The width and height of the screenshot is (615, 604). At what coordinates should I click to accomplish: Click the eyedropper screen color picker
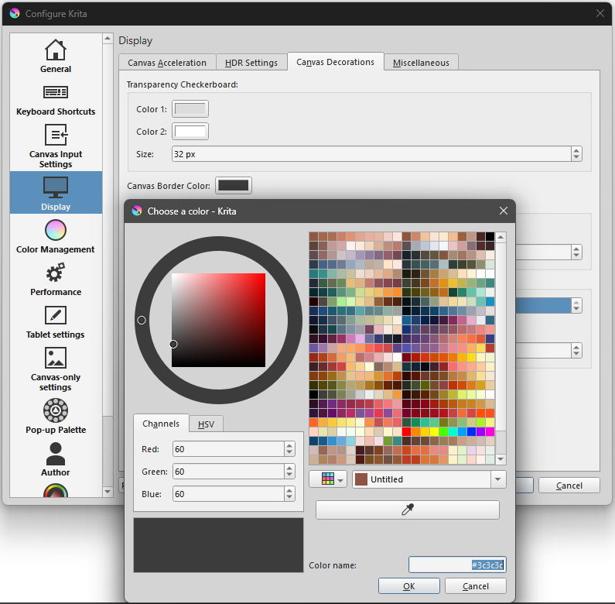coord(408,510)
